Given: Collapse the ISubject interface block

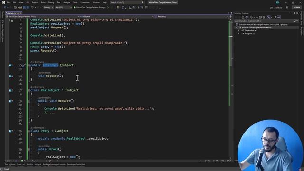Looking at the screenshot, I should [29, 66].
